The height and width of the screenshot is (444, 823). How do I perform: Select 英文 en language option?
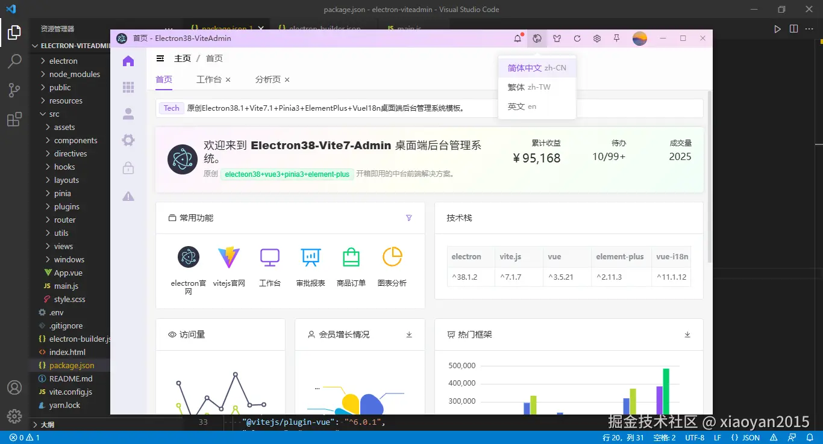(537, 106)
